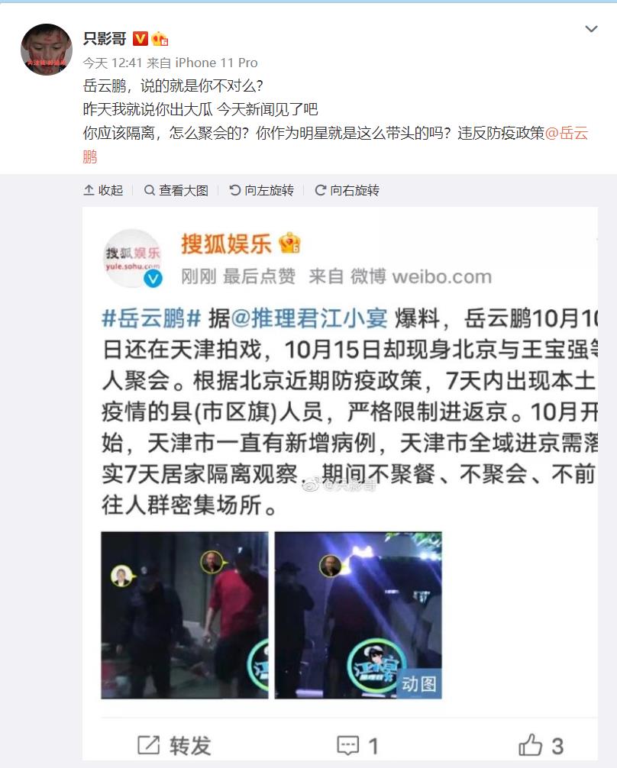Open the 只影哥 profile avatar
617x768 pixels.
tap(47, 50)
